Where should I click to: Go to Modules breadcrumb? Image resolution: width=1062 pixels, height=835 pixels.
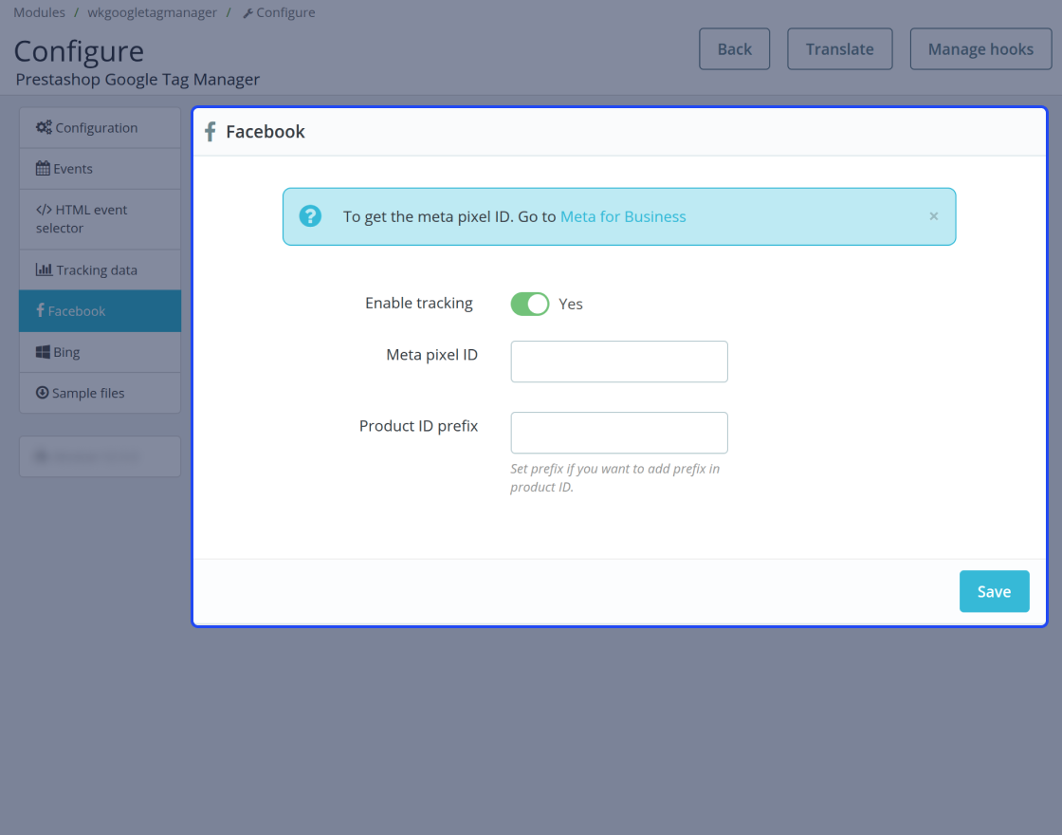click(x=39, y=12)
